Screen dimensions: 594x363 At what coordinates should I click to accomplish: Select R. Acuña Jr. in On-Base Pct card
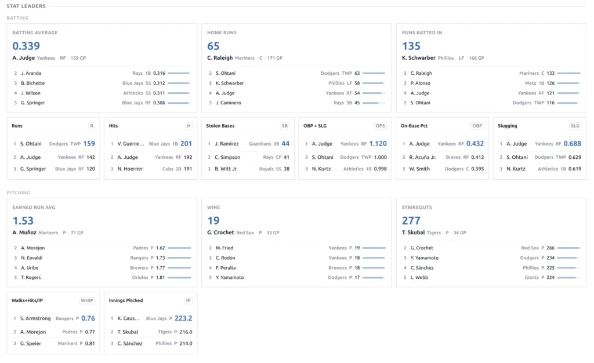(422, 157)
